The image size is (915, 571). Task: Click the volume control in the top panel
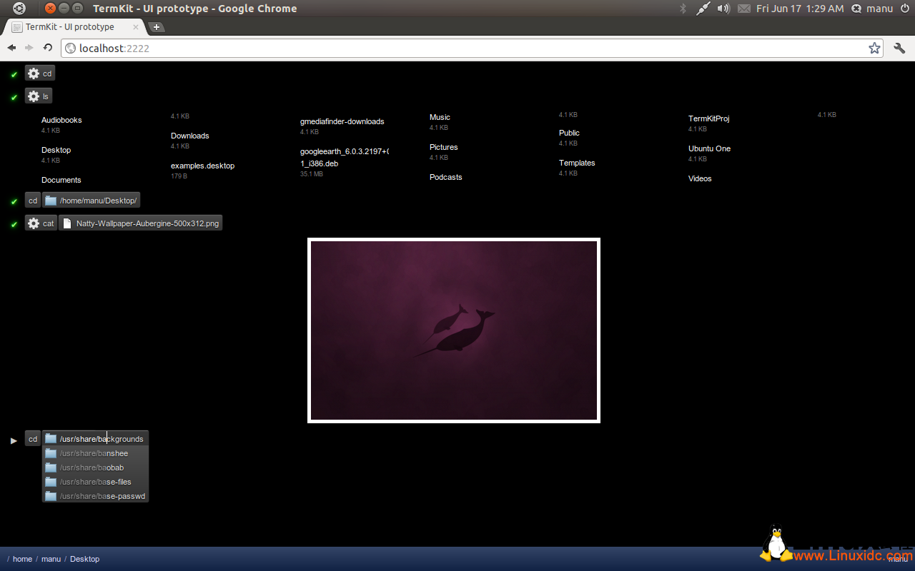(724, 9)
